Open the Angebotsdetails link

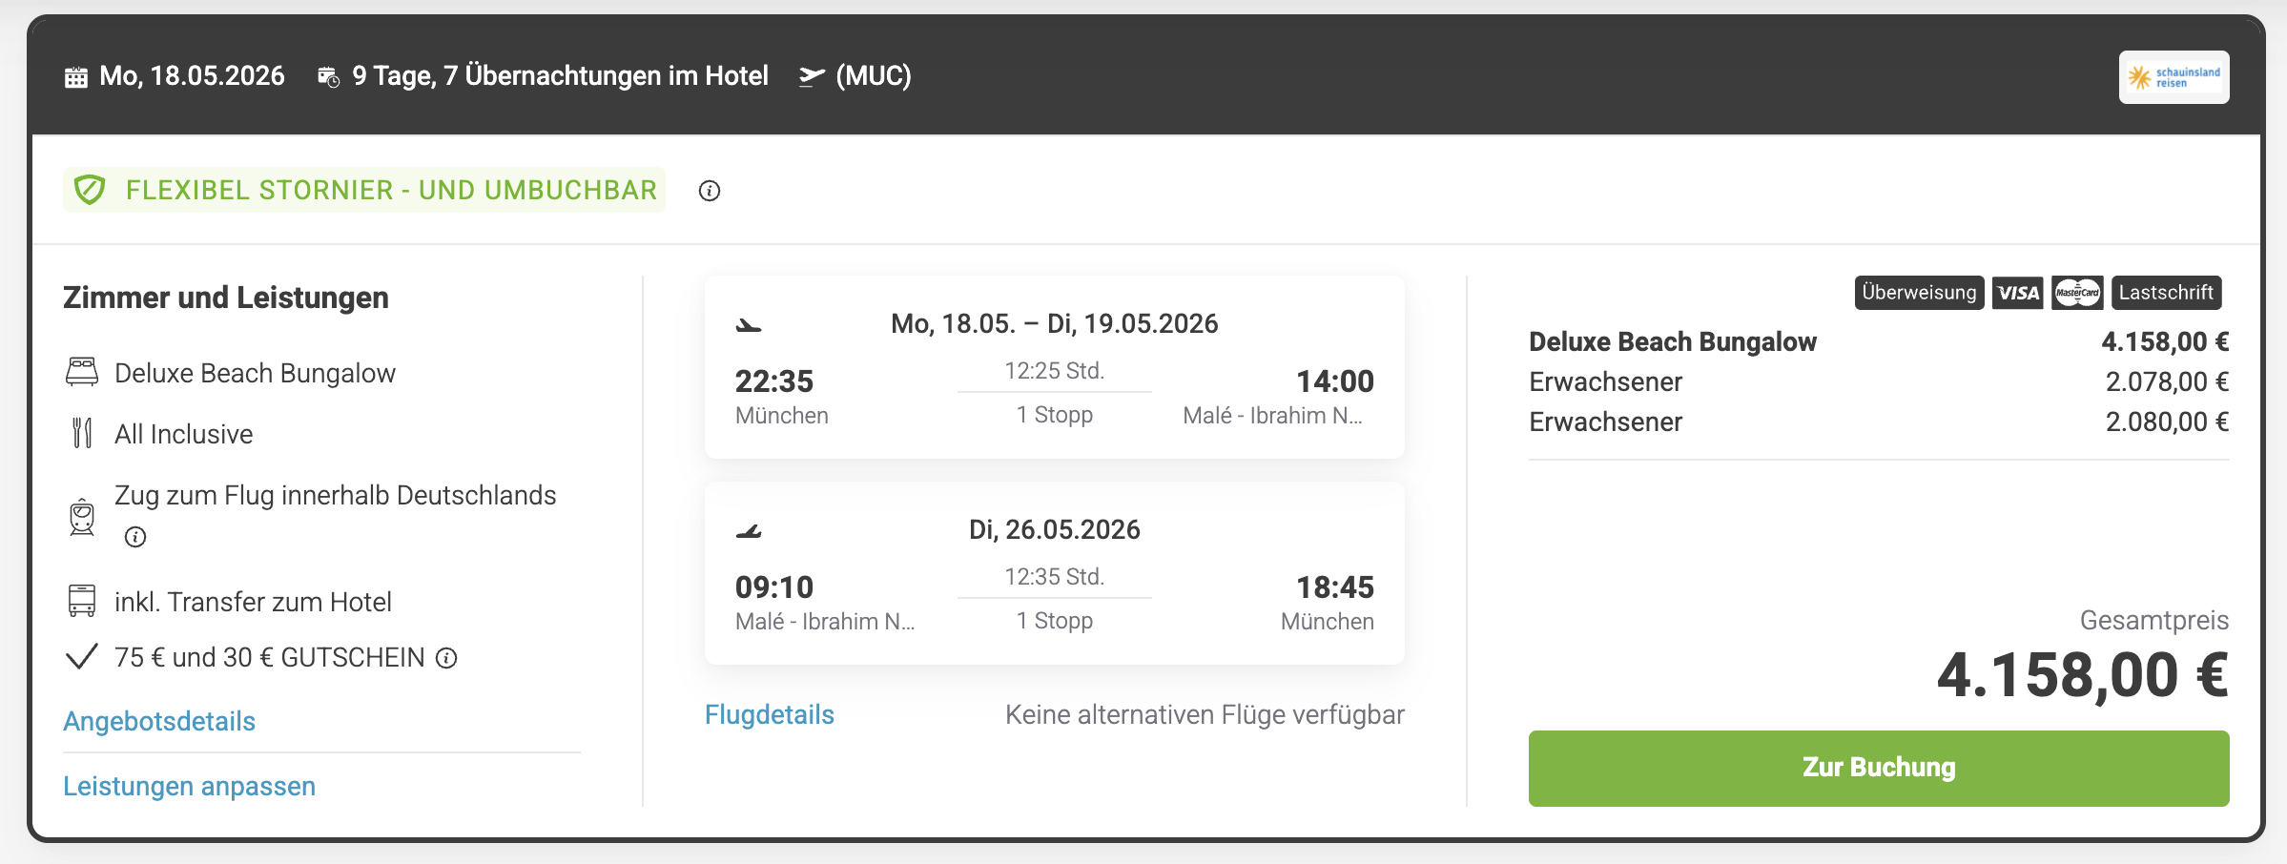click(159, 721)
